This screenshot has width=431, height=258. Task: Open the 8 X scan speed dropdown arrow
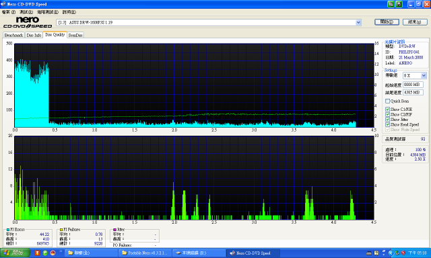pos(424,75)
